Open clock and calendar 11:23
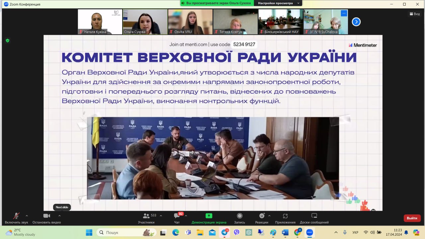The height and width of the screenshot is (239, 425). [x=393, y=232]
